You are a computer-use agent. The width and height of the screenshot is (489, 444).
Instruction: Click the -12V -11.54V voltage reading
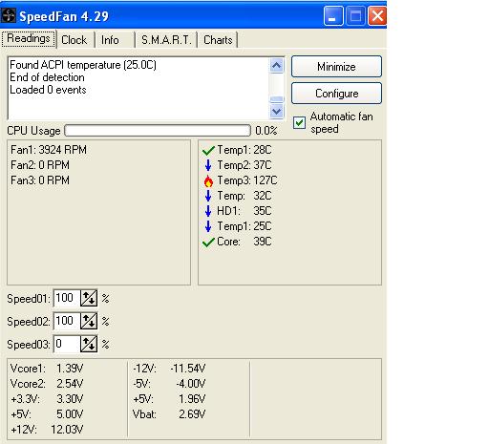point(169,369)
